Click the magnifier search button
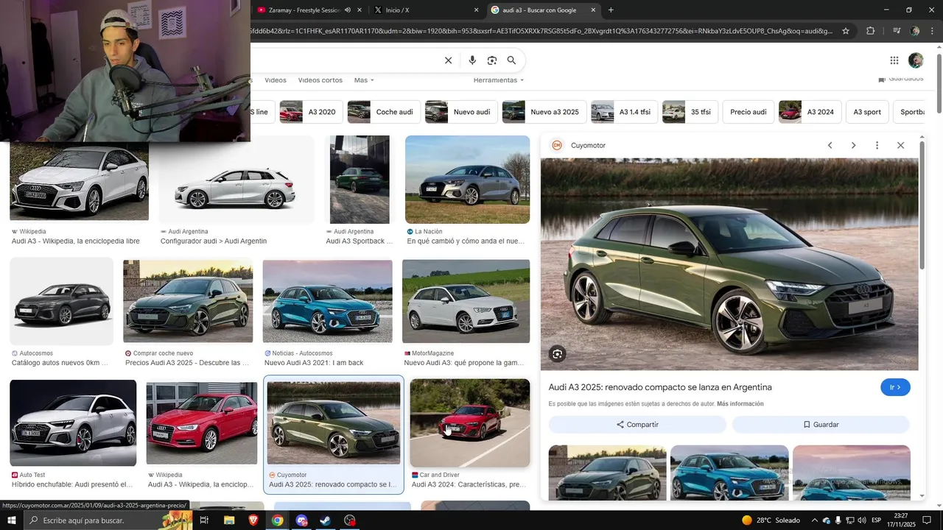The image size is (943, 530). click(511, 60)
